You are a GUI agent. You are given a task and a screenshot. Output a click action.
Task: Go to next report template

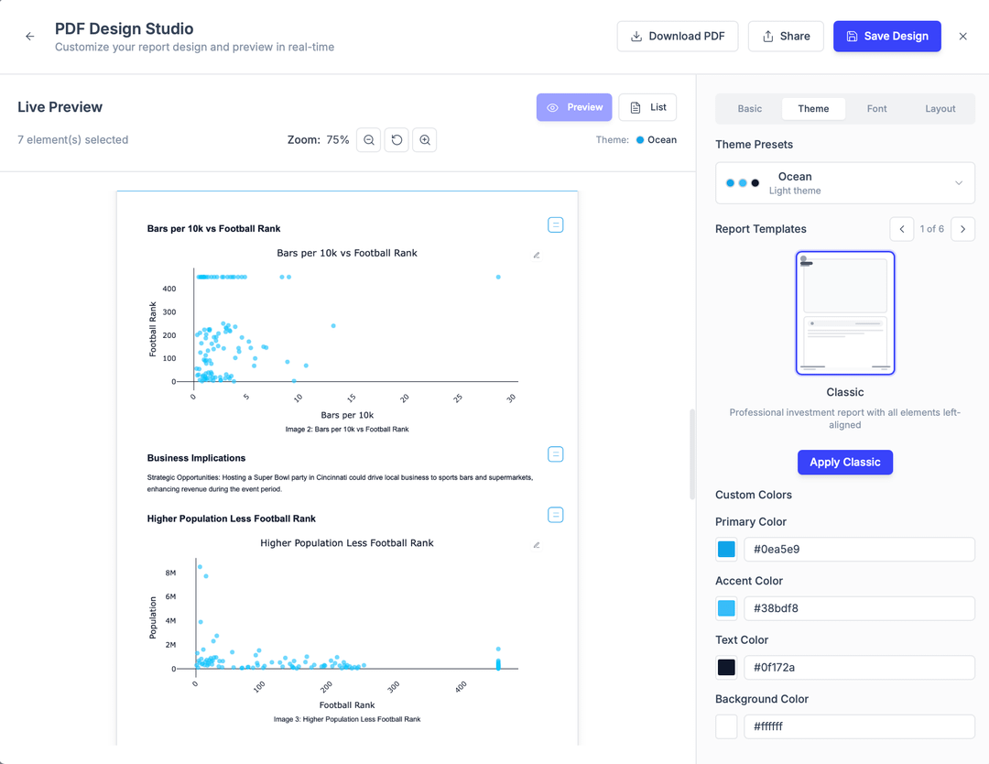click(x=962, y=229)
